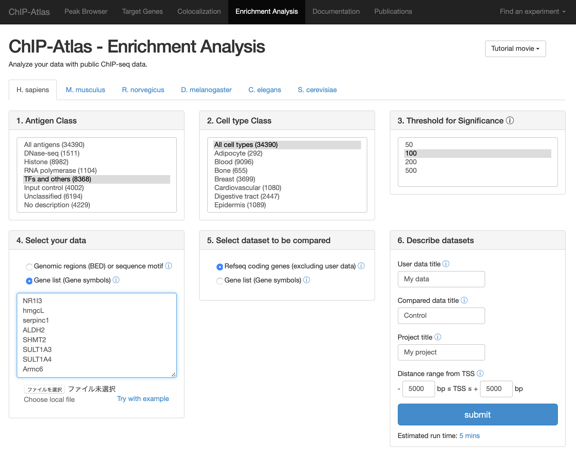Select DNase-seq (1511) antigen class

pos(97,153)
